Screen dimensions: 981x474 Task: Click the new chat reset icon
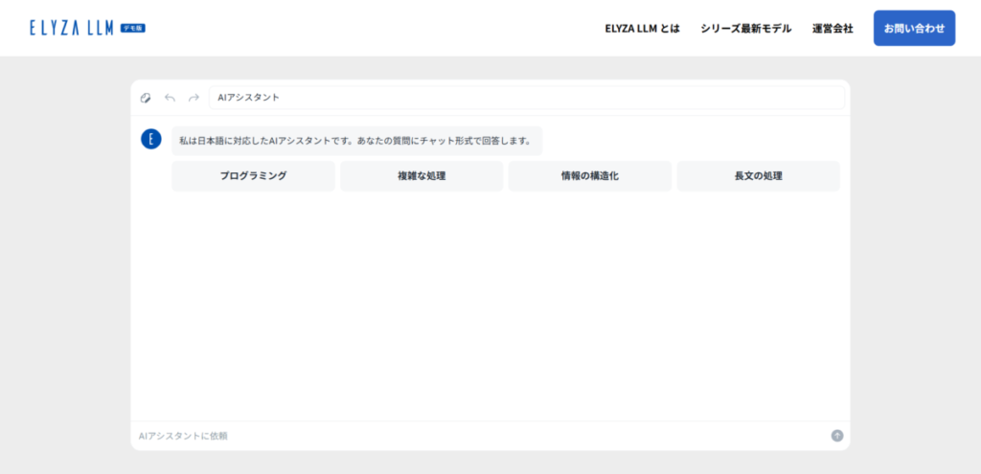pos(146,98)
